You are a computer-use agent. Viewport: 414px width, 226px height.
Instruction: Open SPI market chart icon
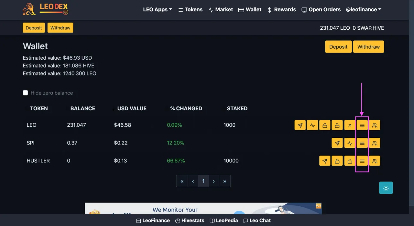tap(349, 143)
